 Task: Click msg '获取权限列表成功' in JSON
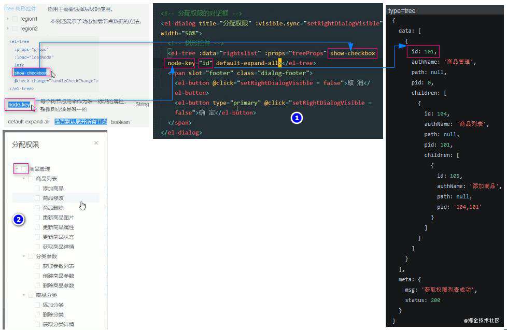(x=441, y=290)
